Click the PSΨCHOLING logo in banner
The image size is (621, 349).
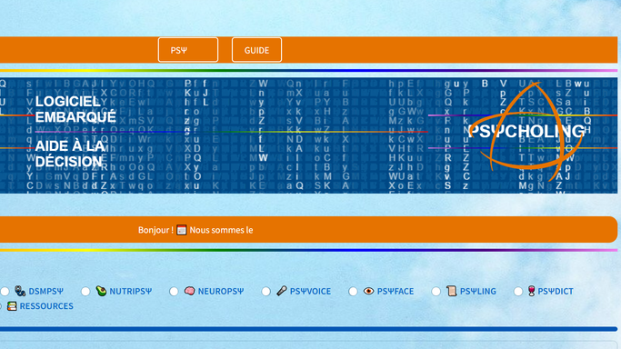tap(526, 131)
